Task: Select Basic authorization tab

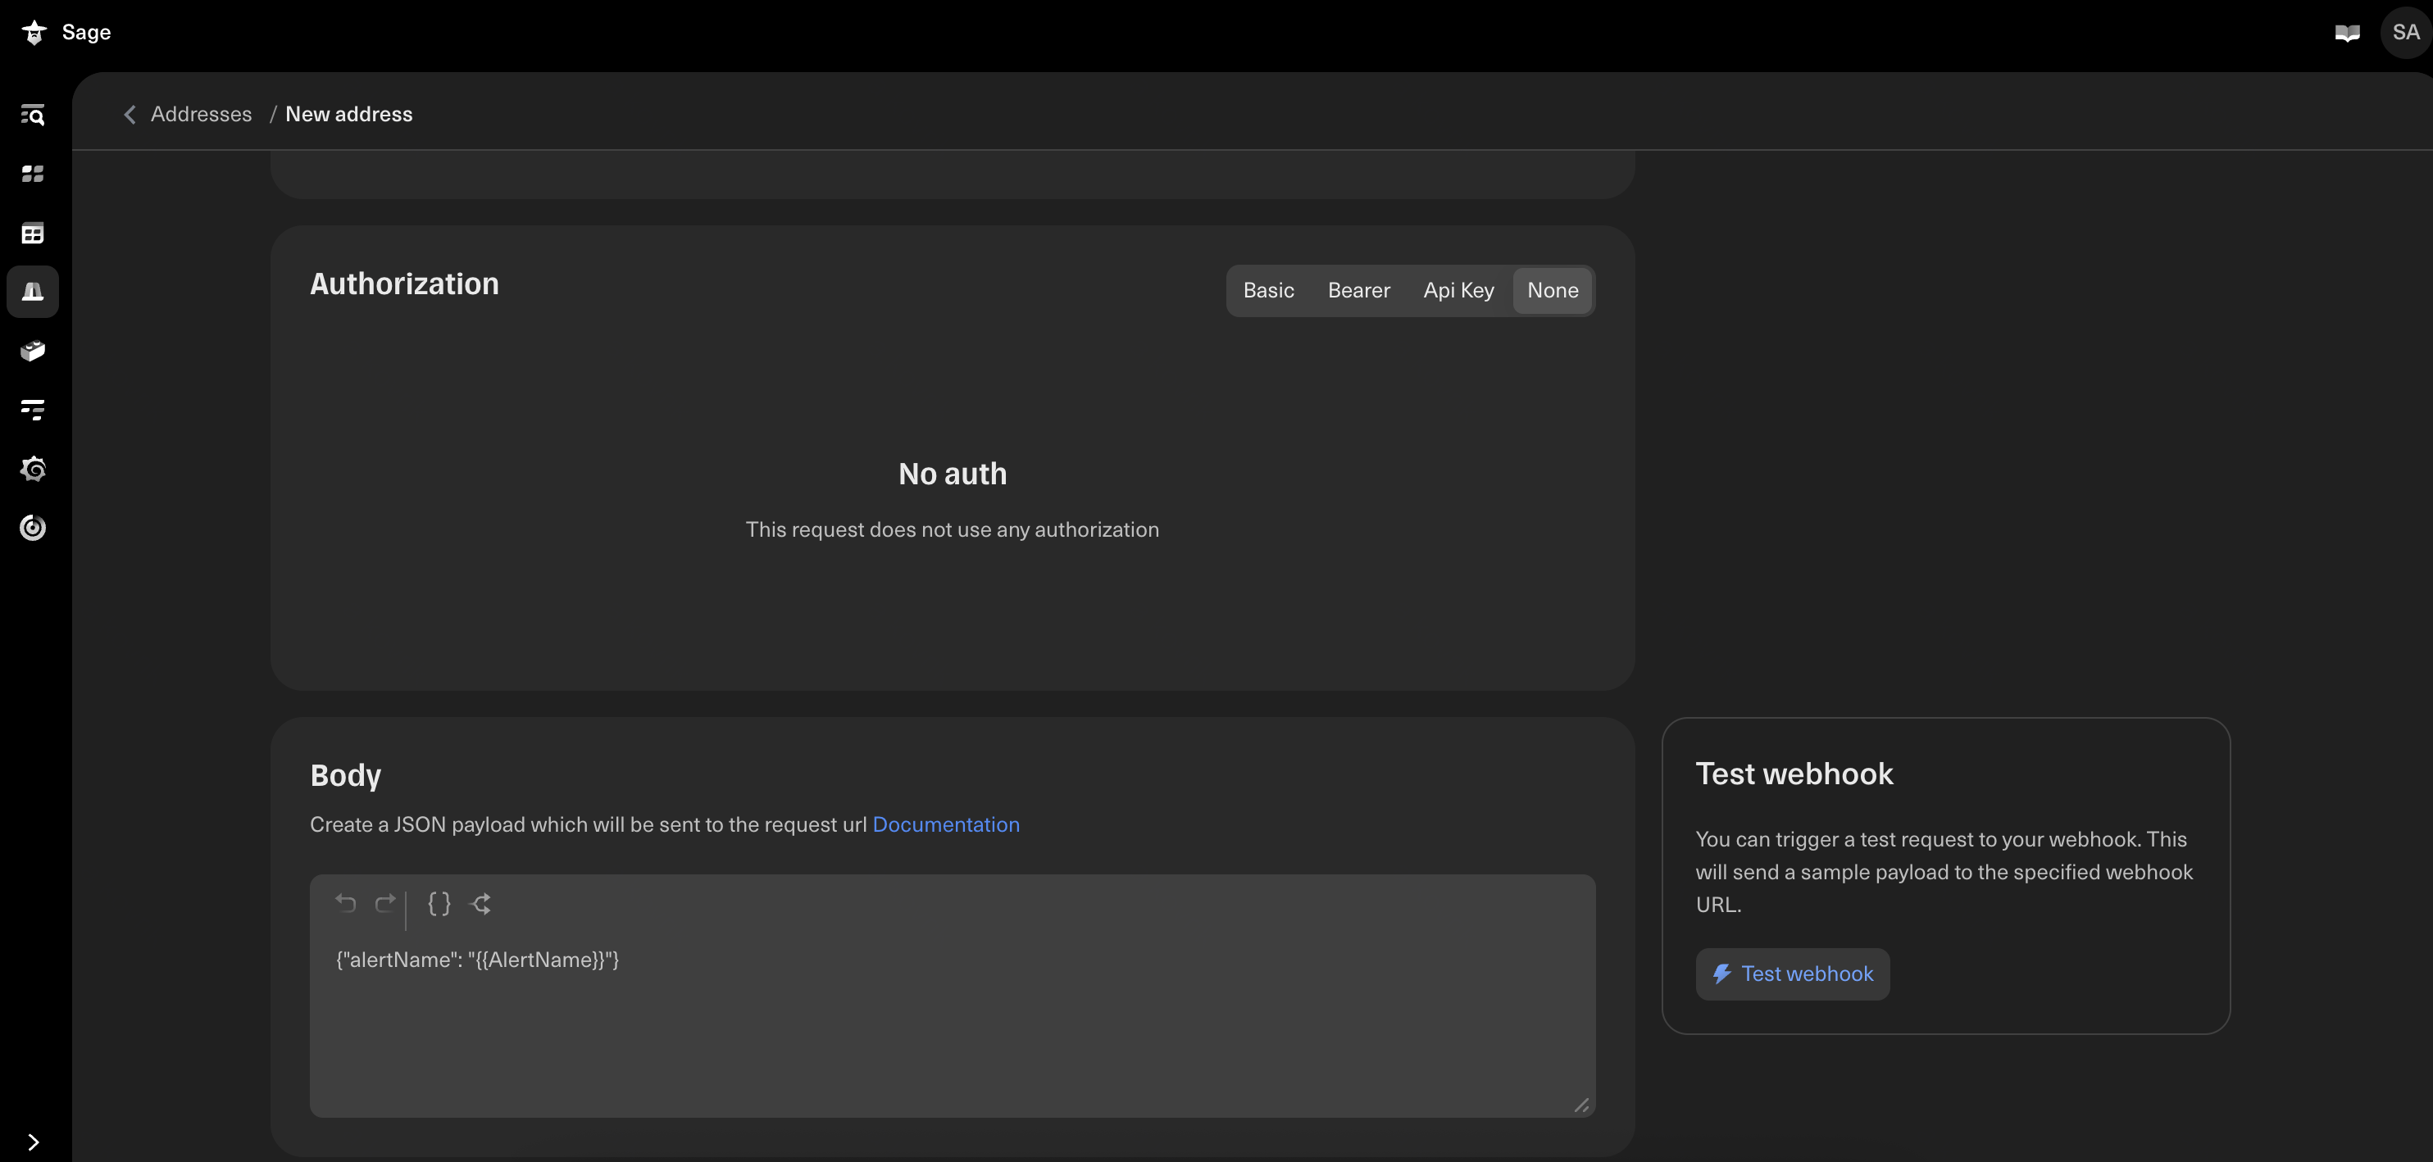Action: coord(1268,291)
